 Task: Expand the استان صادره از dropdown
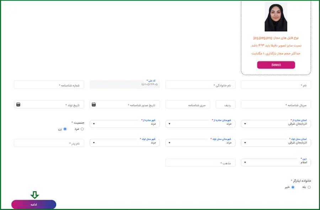[x=276, y=124]
